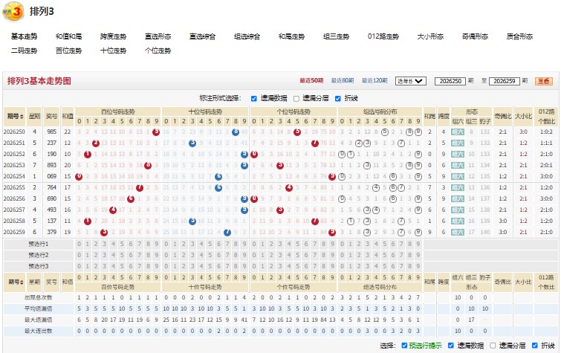Click blue ball 3 in row 2026258 十位
This screenshot has height=353, width=561.
pos(192,221)
